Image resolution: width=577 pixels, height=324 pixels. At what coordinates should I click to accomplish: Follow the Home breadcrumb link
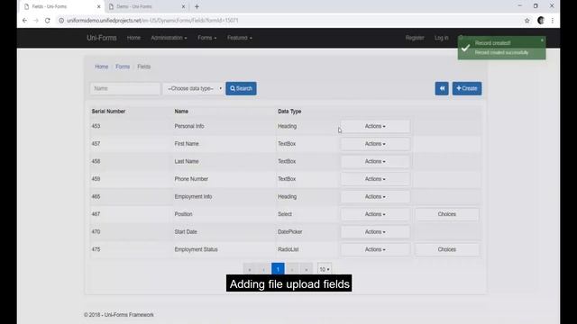(x=102, y=67)
